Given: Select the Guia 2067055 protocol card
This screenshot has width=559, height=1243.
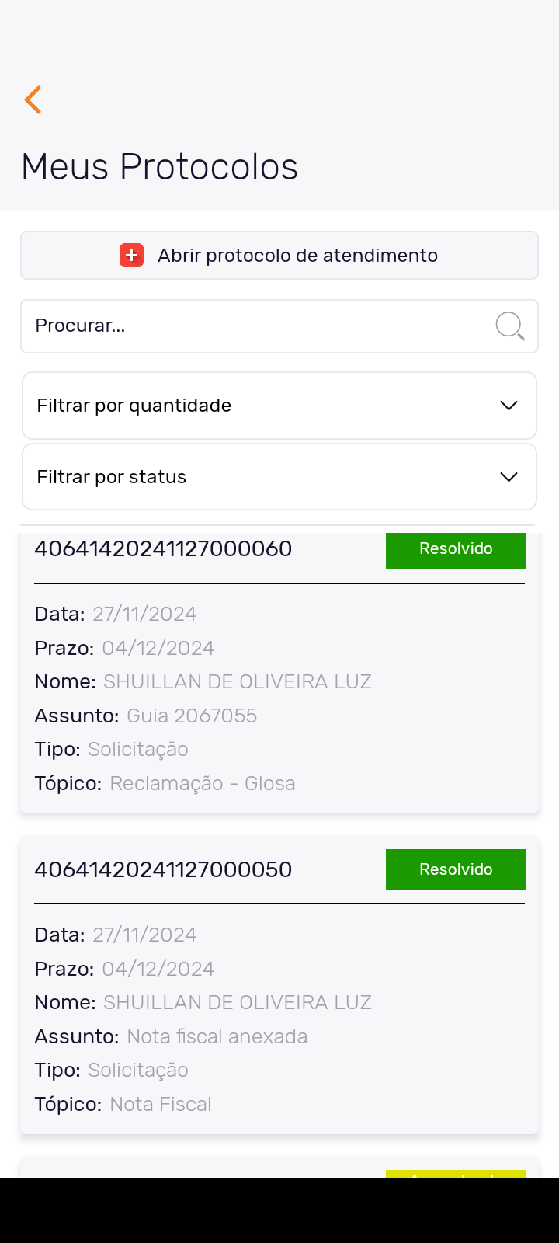Looking at the screenshot, I should click(x=279, y=699).
